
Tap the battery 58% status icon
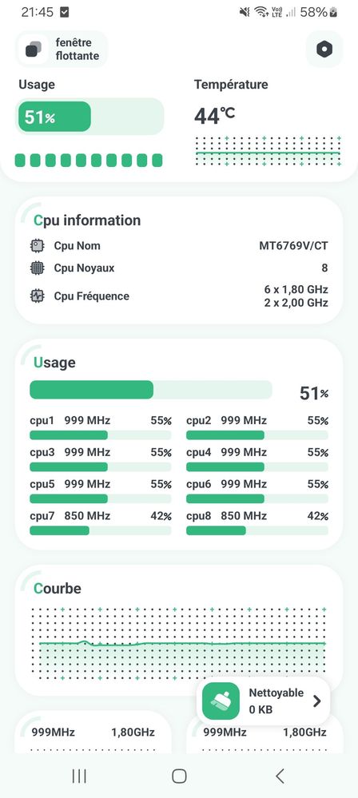pyautogui.click(x=333, y=12)
